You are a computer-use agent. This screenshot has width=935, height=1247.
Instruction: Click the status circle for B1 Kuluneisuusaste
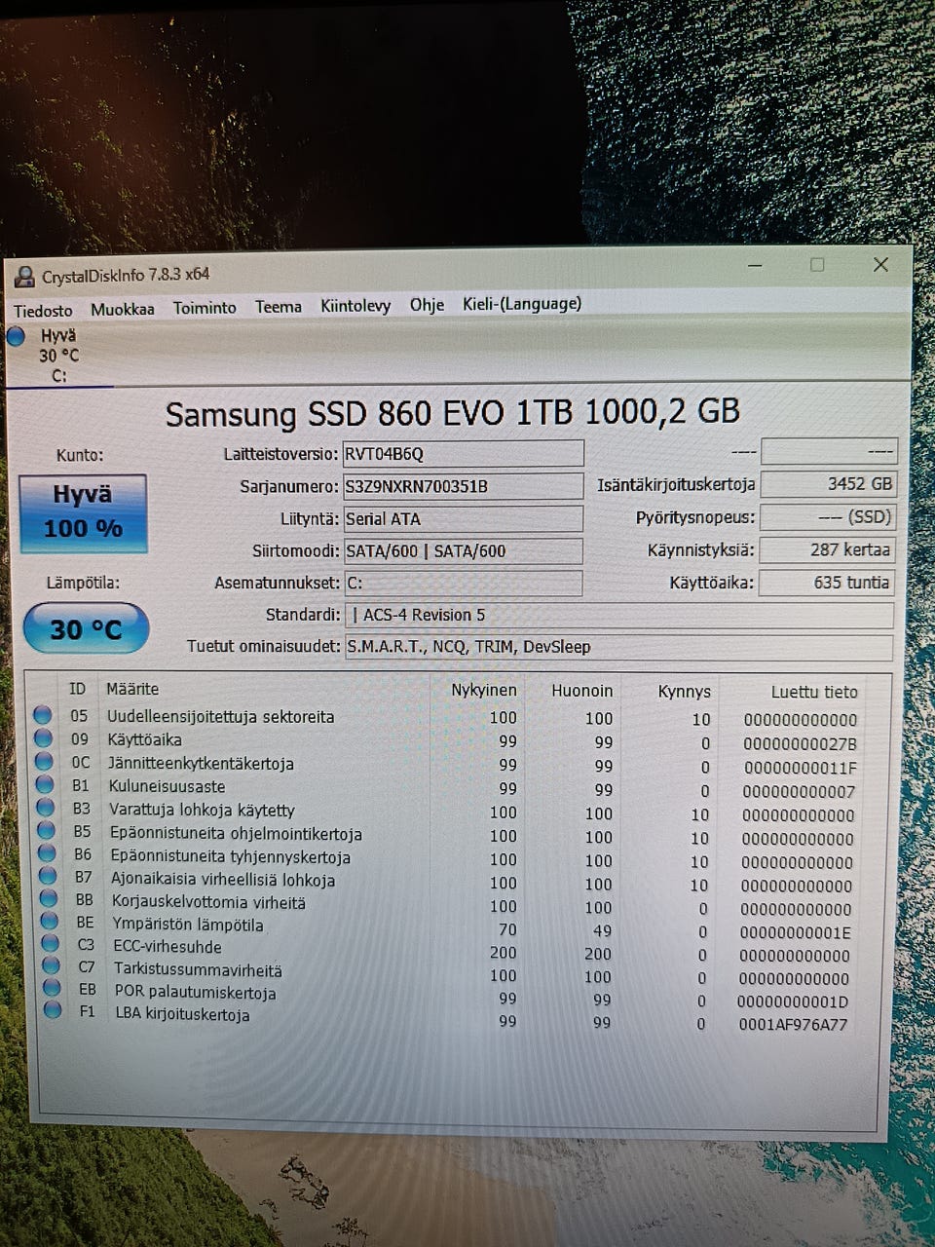45,784
